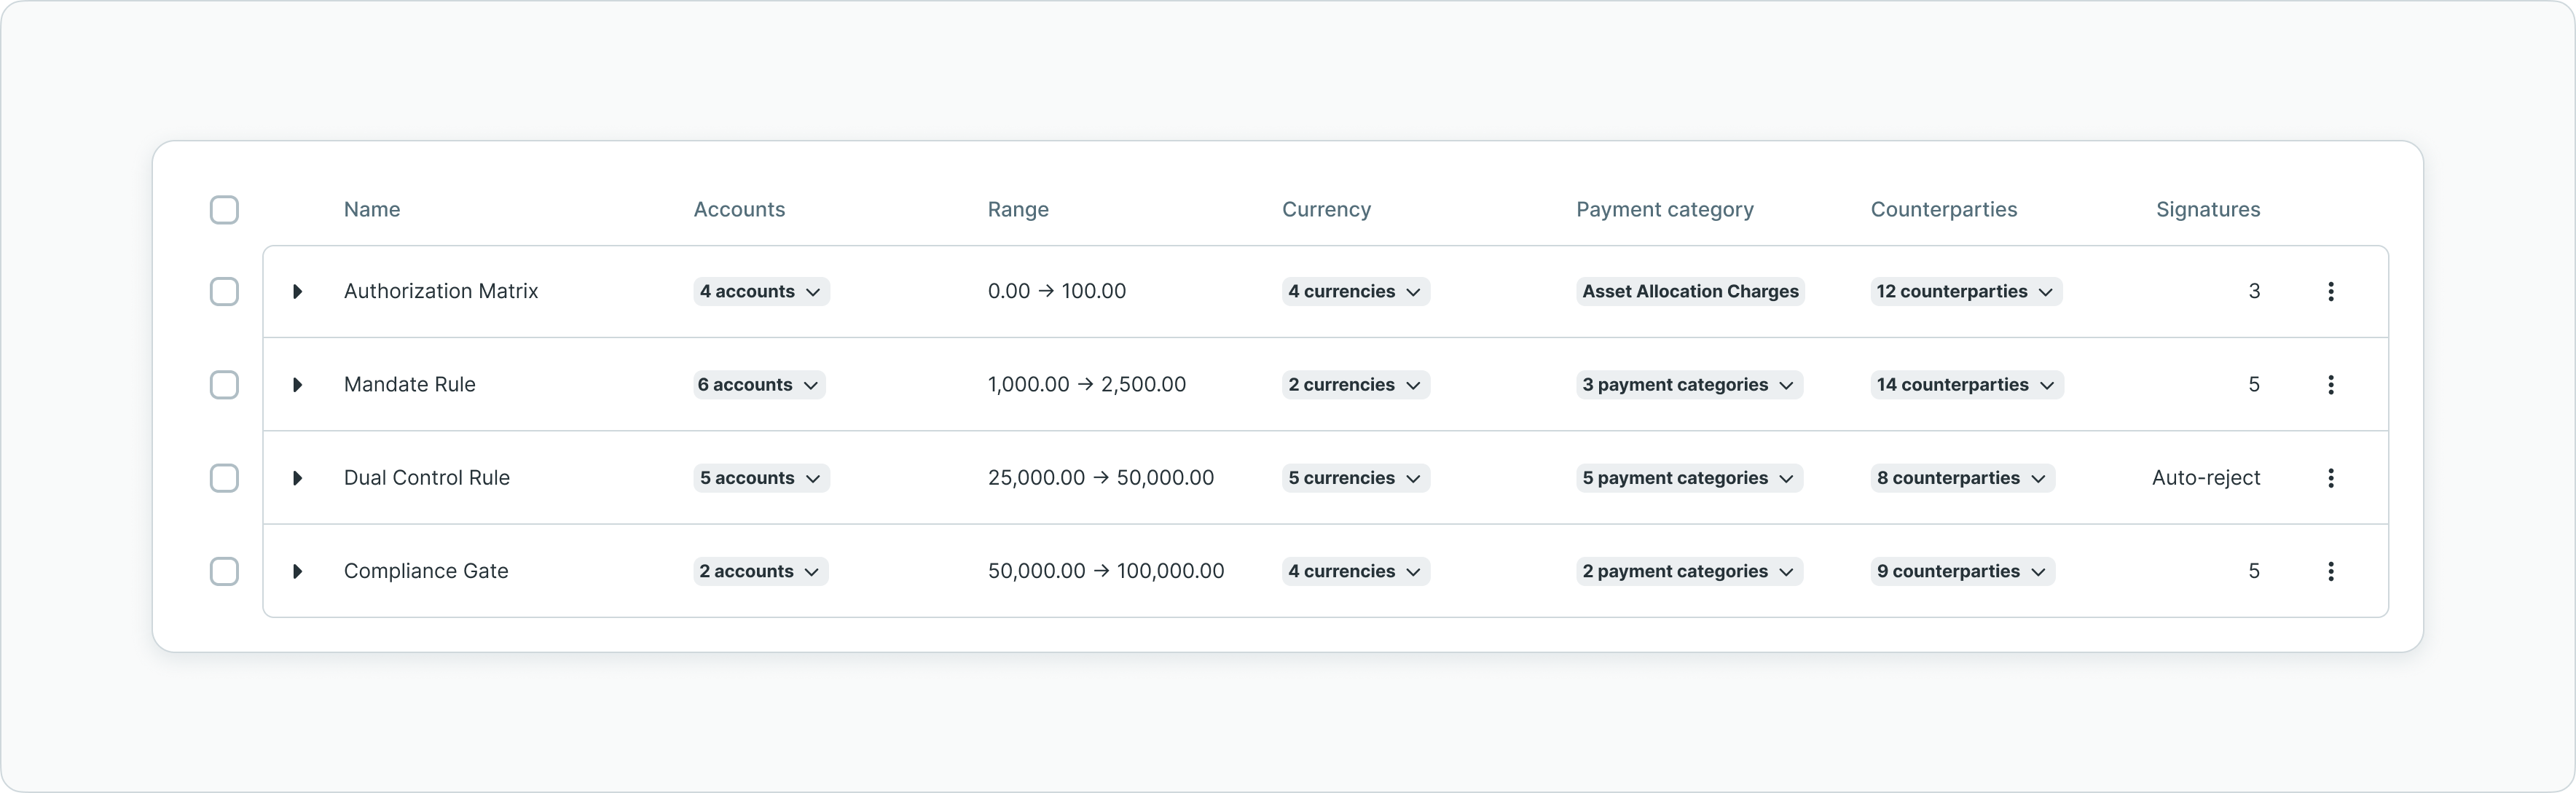Tick the Compliance Gate row checkbox
The width and height of the screenshot is (2576, 793).
pos(224,571)
